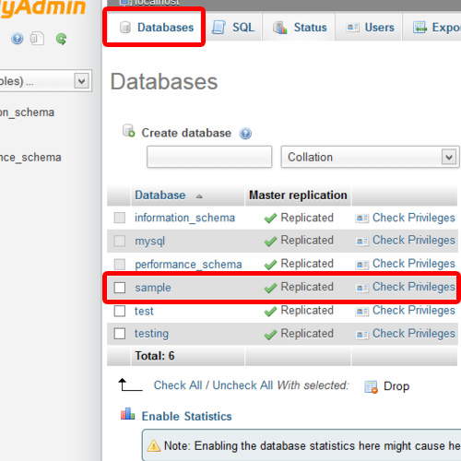Click the Drop icon below the table
The image size is (461, 461).
(371, 386)
